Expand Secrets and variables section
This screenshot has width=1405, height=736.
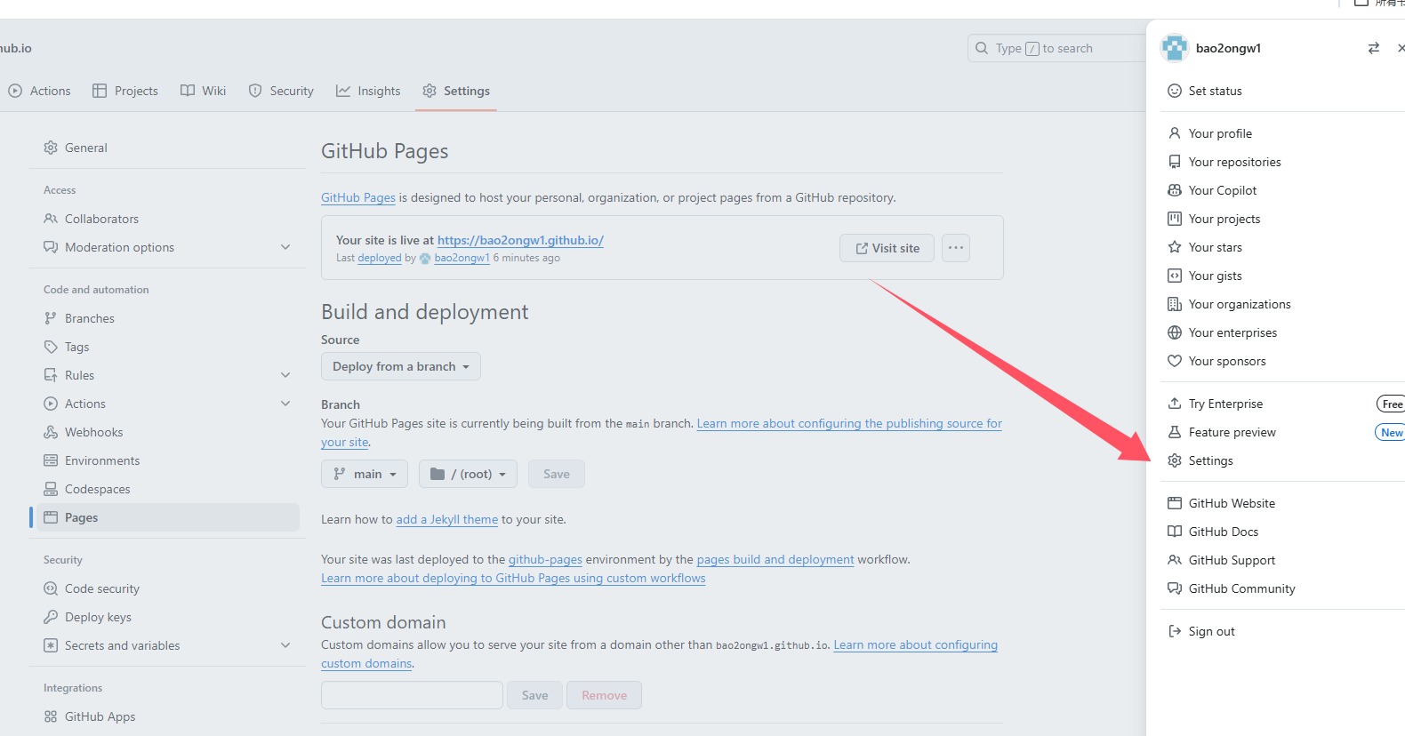[x=285, y=645]
